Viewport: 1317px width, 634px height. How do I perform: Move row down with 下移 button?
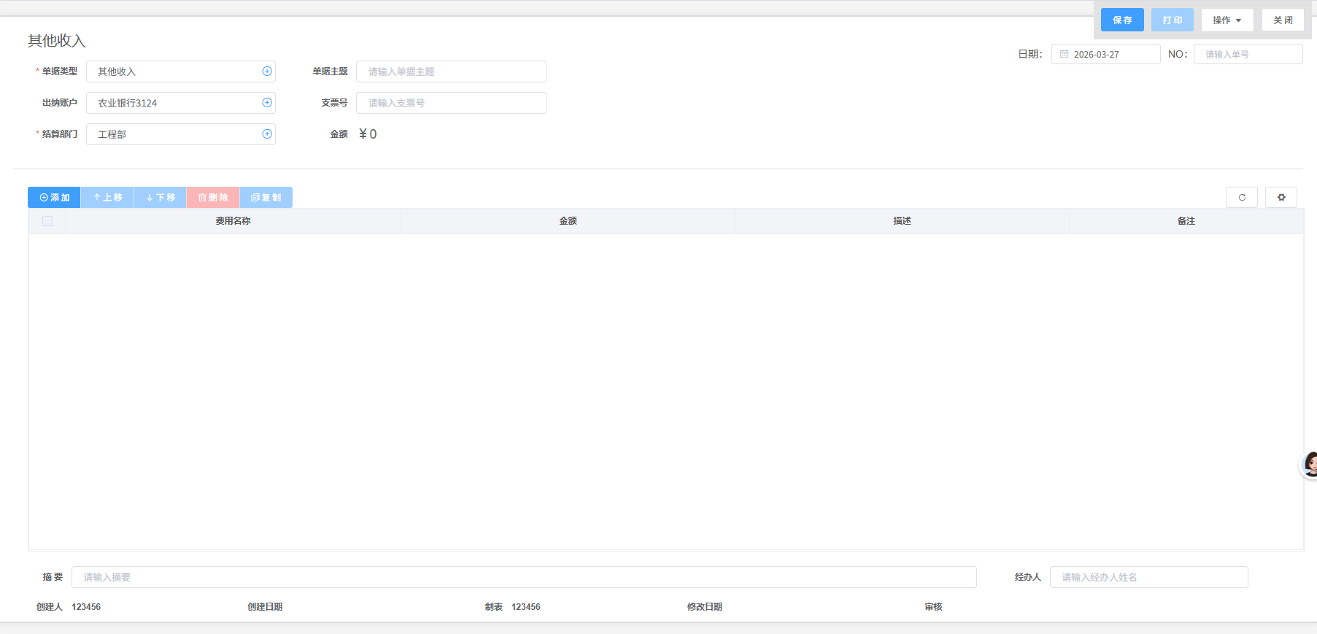[161, 198]
